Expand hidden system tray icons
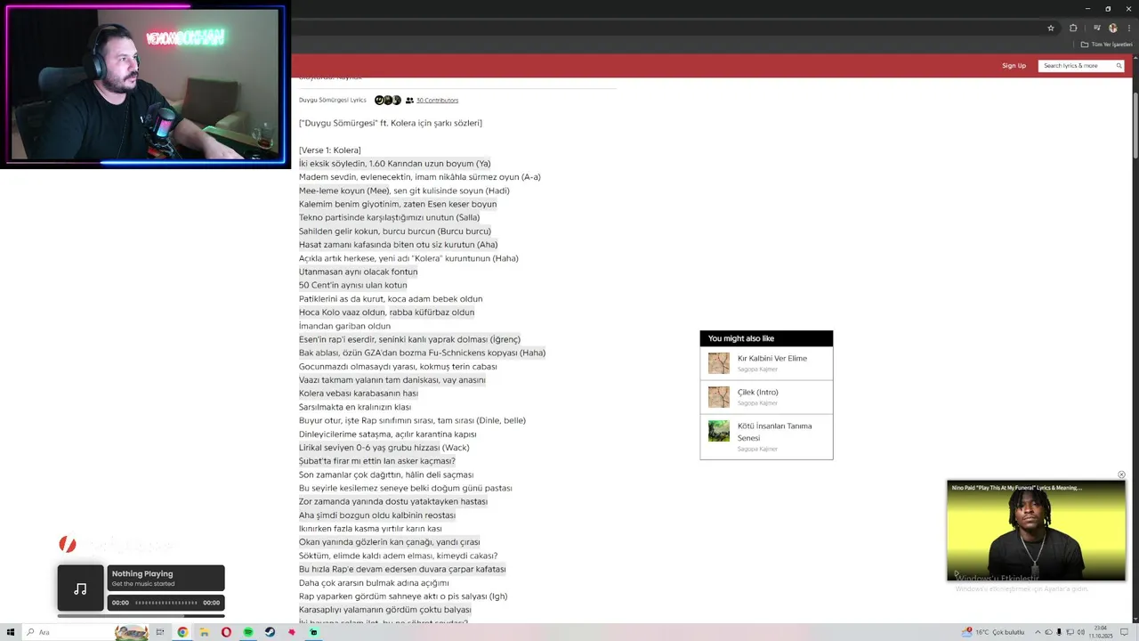 pos(1037,632)
